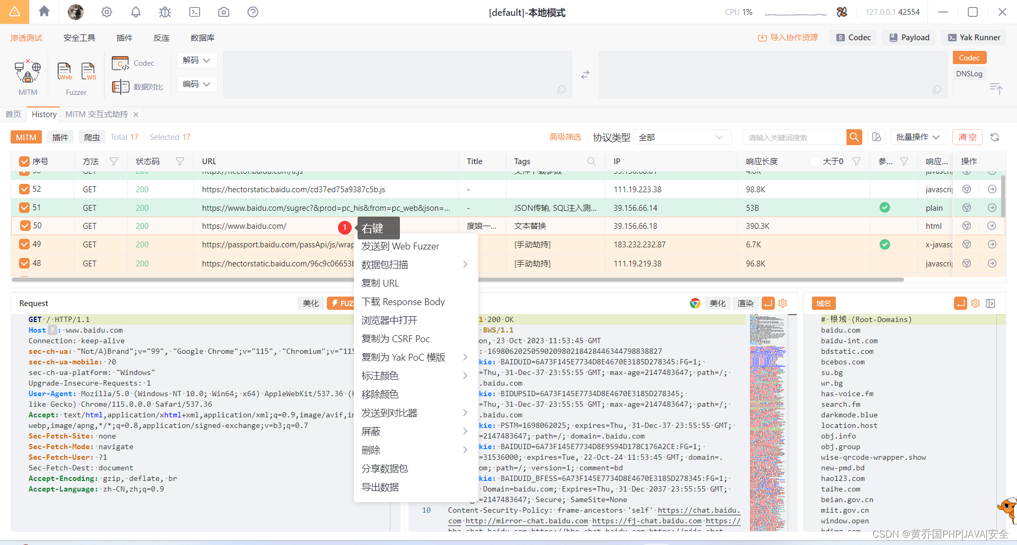Expand the 编码 dropdown
This screenshot has width=1017, height=545.
coord(197,84)
